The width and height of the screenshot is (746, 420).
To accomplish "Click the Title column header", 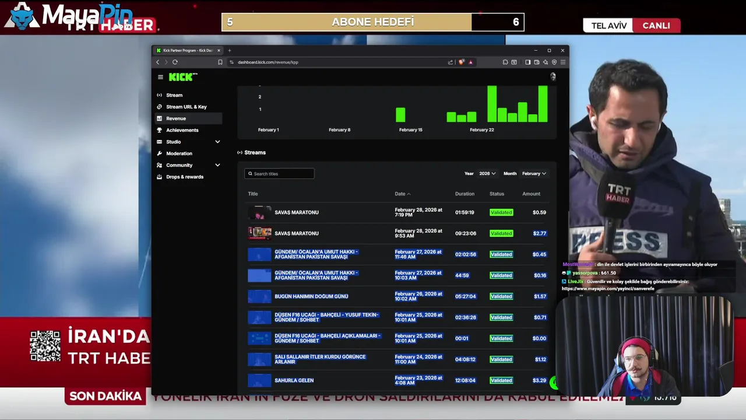I will (253, 194).
